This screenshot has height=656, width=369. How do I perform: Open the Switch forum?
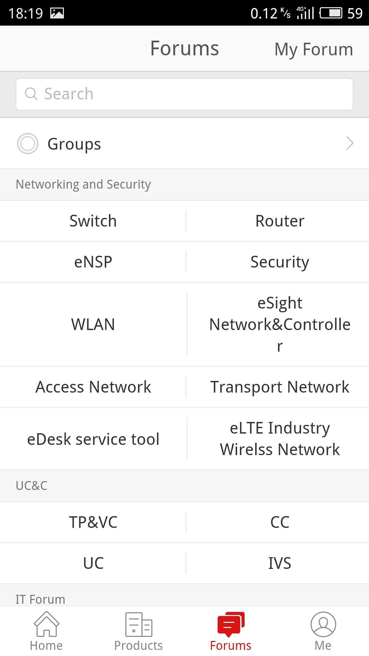(93, 221)
